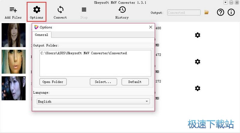240x133 pixels.
Task: Open the Help question mark icon
Action: [220, 13]
